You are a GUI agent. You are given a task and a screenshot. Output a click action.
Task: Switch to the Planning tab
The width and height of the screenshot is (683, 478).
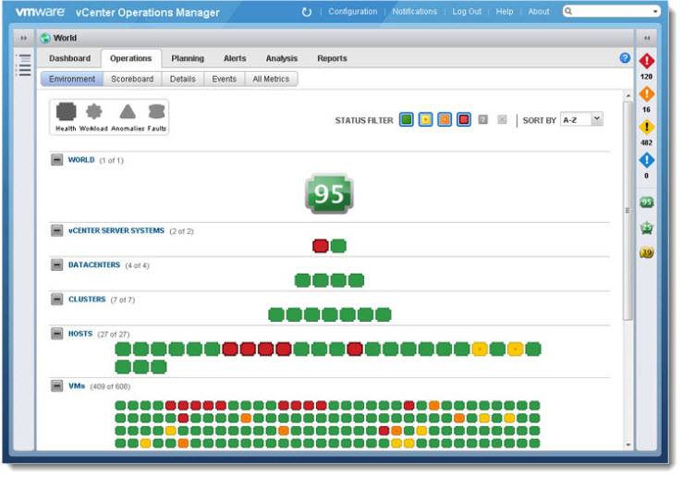click(x=188, y=58)
